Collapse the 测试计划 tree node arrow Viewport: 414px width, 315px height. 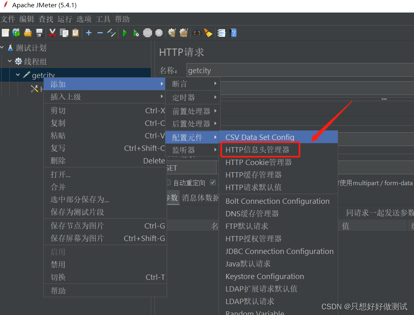pyautogui.click(x=2, y=47)
